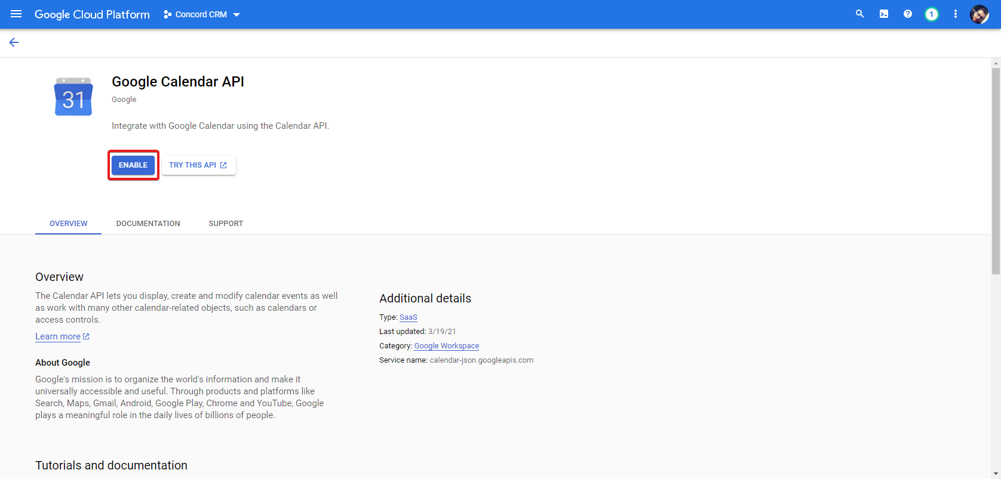Image resolution: width=1001 pixels, height=479 pixels.
Task: Switch to the SUPPORT tab
Action: tap(226, 224)
